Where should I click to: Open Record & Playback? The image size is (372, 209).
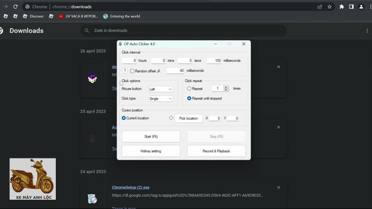click(x=216, y=151)
